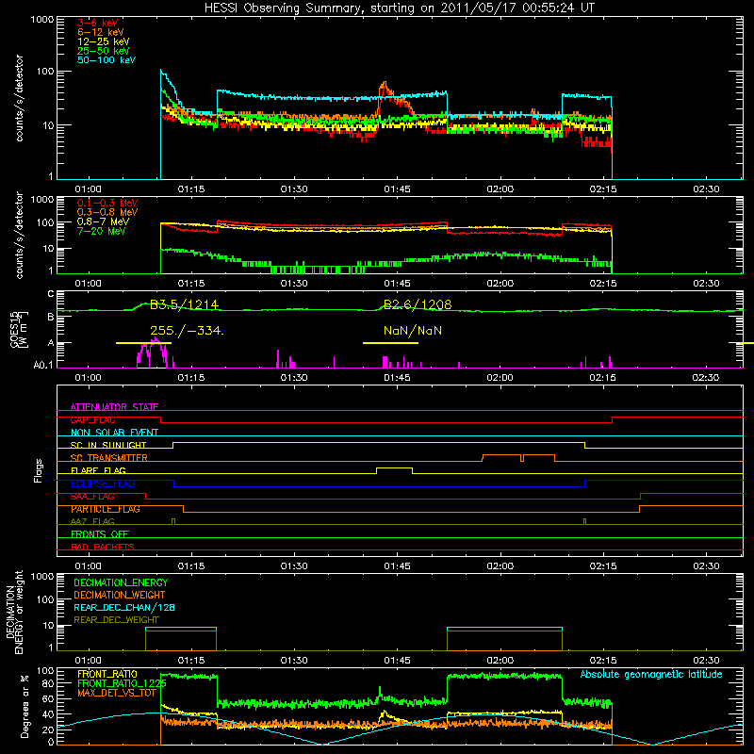Select the FLARE_FLAG label
754x754 pixels.
click(98, 470)
